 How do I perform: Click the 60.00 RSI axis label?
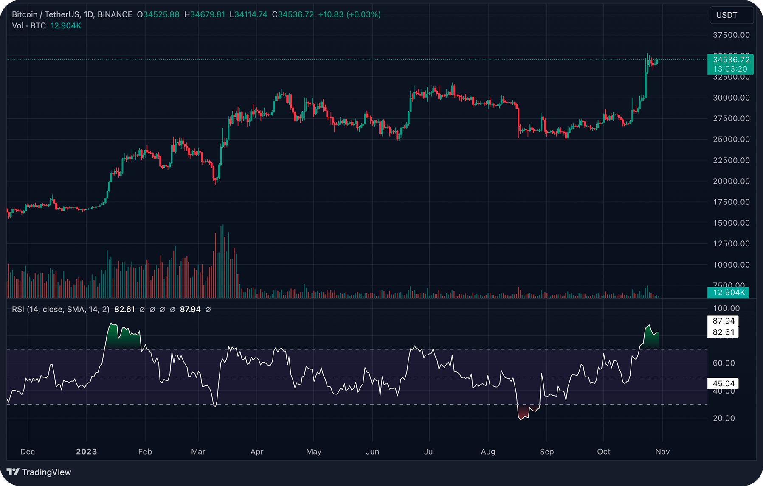tap(724, 363)
